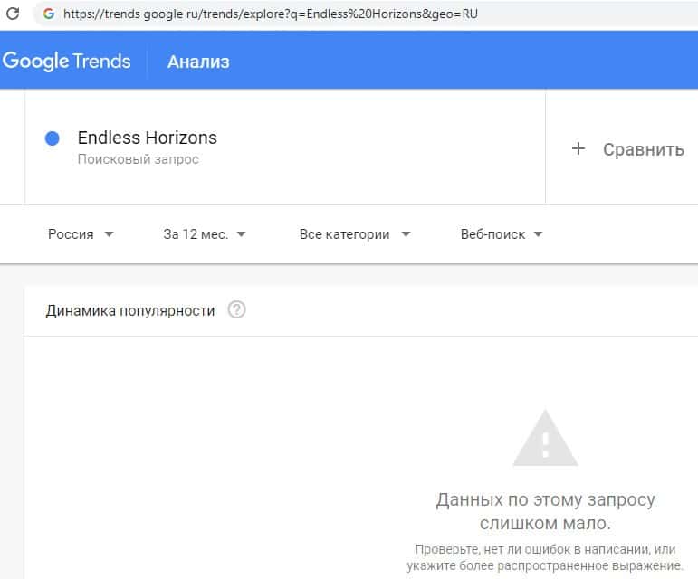Click the Google Trends logo

click(x=67, y=62)
